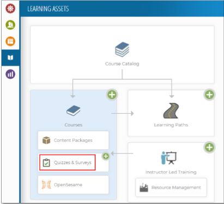Image resolution: width=224 pixels, height=204 pixels.
Task: Open the Course Catalog label
Action: pyautogui.click(x=122, y=64)
